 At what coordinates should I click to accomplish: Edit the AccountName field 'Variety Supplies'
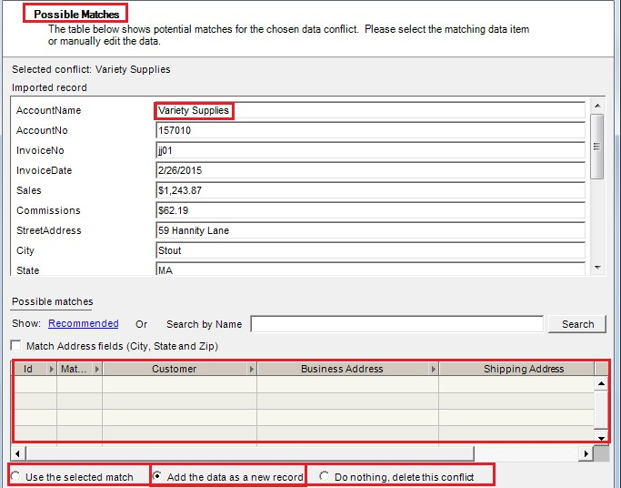370,110
